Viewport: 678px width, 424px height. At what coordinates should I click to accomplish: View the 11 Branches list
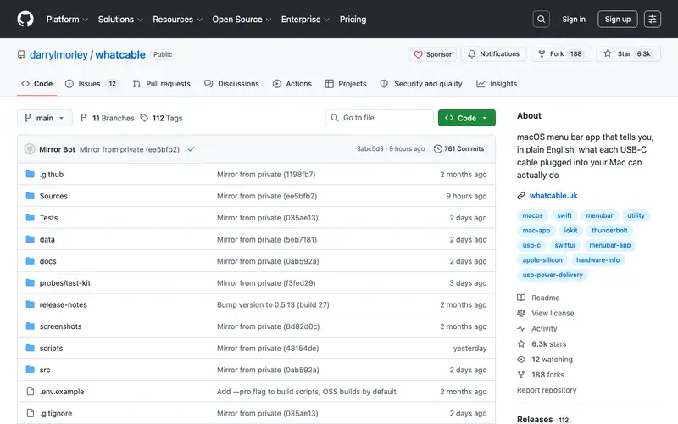107,118
